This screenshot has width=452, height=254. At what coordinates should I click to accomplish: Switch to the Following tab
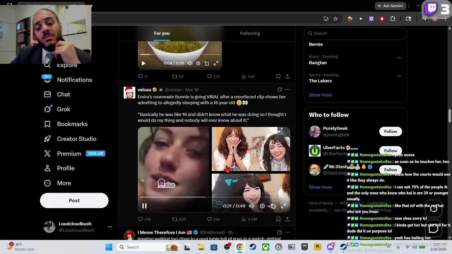250,33
